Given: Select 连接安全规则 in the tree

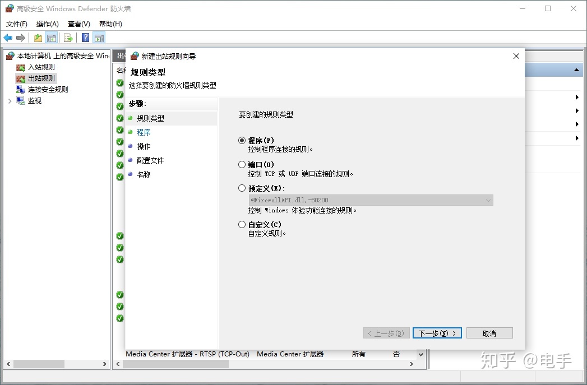Looking at the screenshot, I should (48, 90).
